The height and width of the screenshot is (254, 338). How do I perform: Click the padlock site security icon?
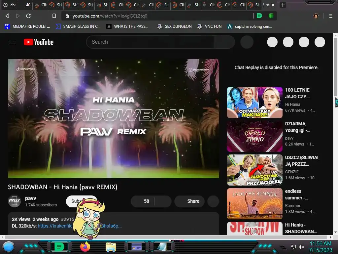[x=67, y=16]
